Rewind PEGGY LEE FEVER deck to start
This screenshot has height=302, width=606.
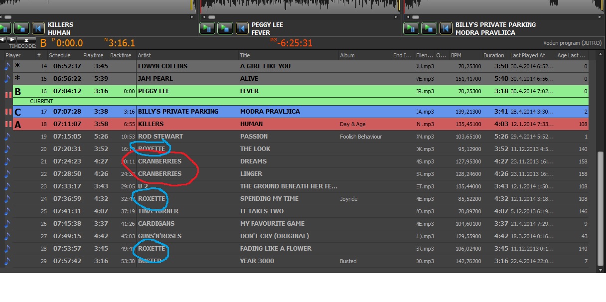pos(242,28)
